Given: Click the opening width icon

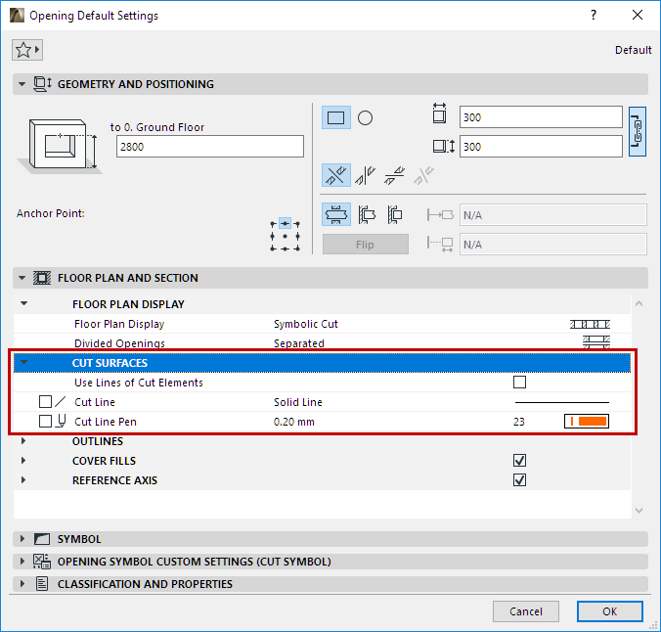Looking at the screenshot, I should pos(439,113).
